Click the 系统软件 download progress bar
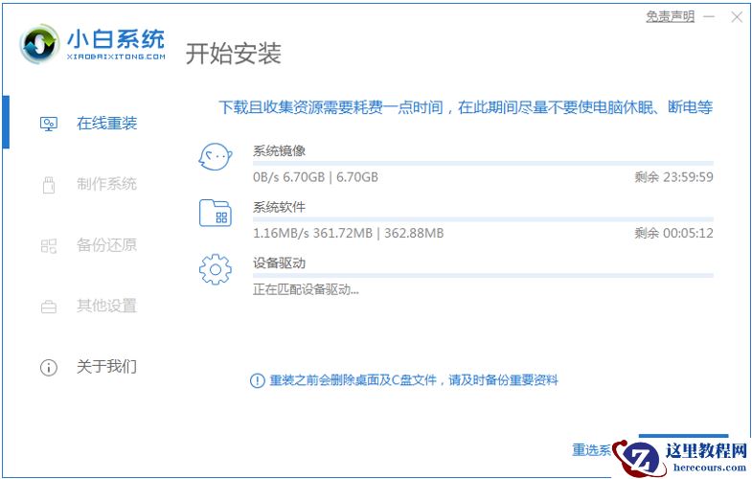 (x=483, y=219)
